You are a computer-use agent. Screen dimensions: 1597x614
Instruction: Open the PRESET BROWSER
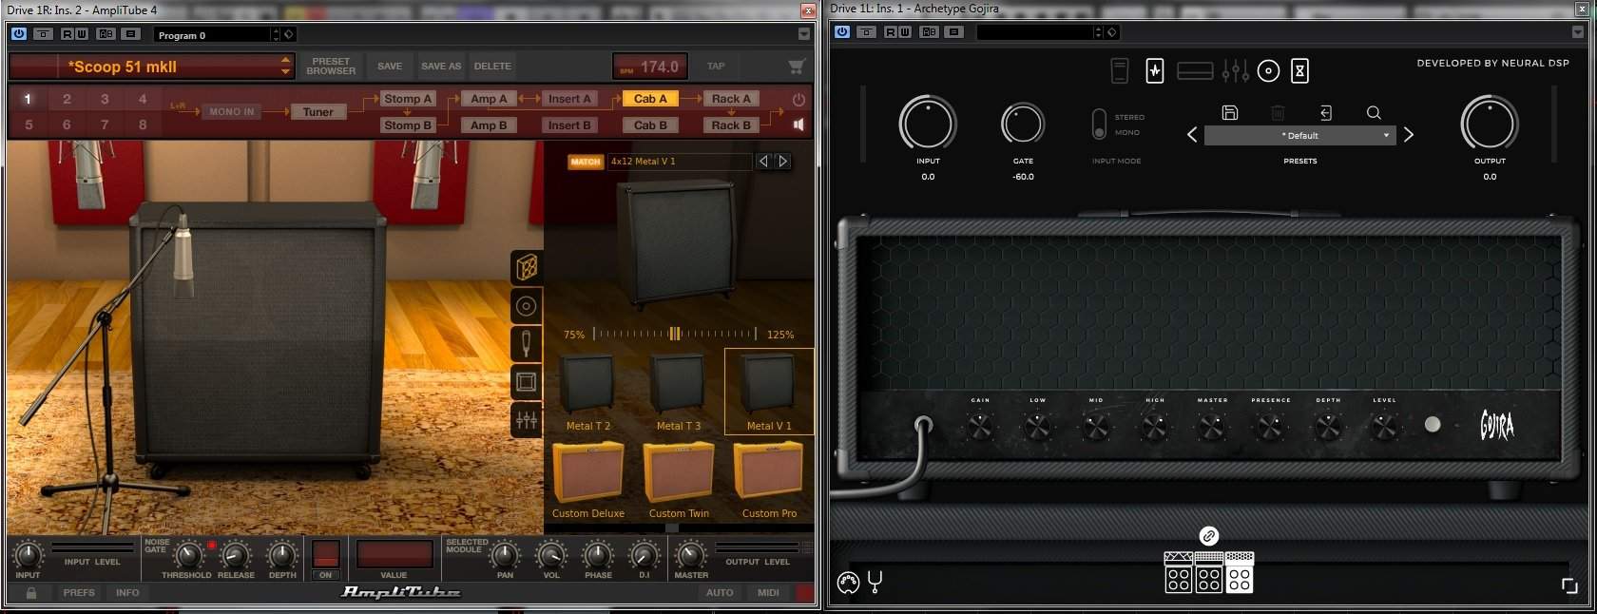[x=331, y=67]
